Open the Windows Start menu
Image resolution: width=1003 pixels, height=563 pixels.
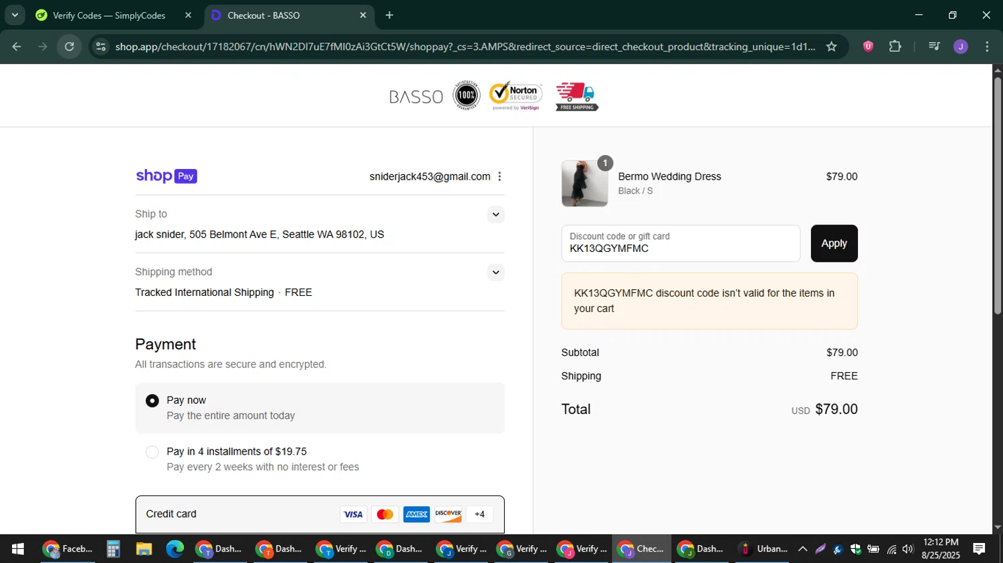[x=18, y=549]
